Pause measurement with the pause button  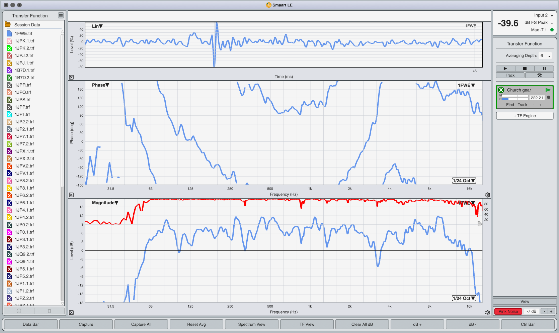point(544,69)
